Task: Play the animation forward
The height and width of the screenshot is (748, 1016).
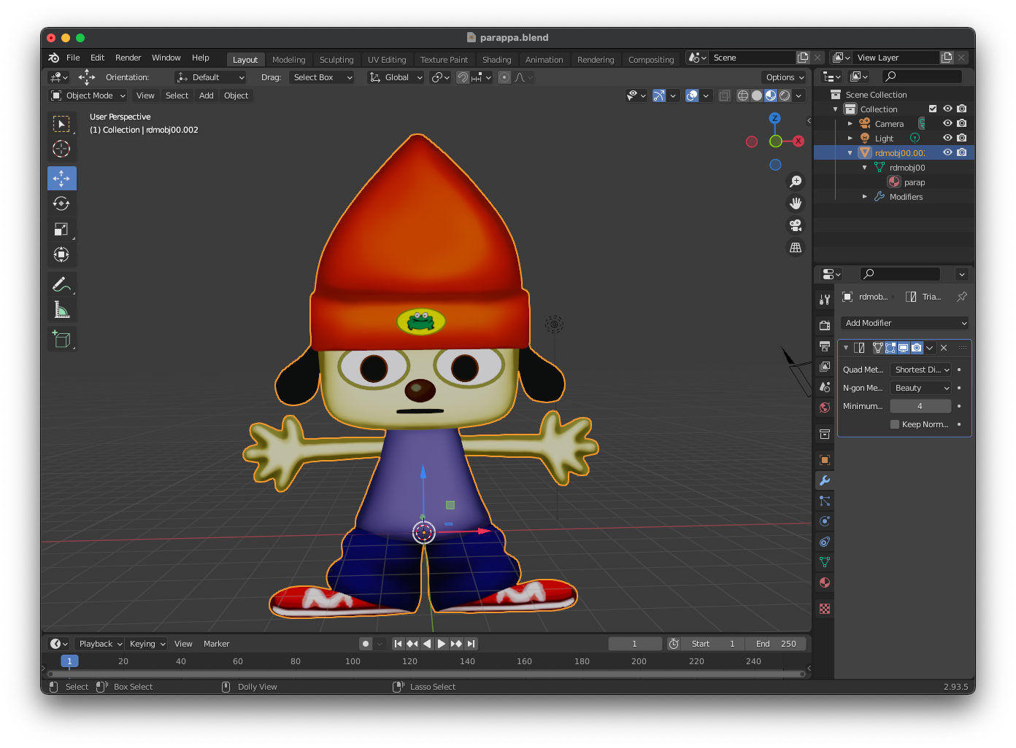Action: [442, 644]
